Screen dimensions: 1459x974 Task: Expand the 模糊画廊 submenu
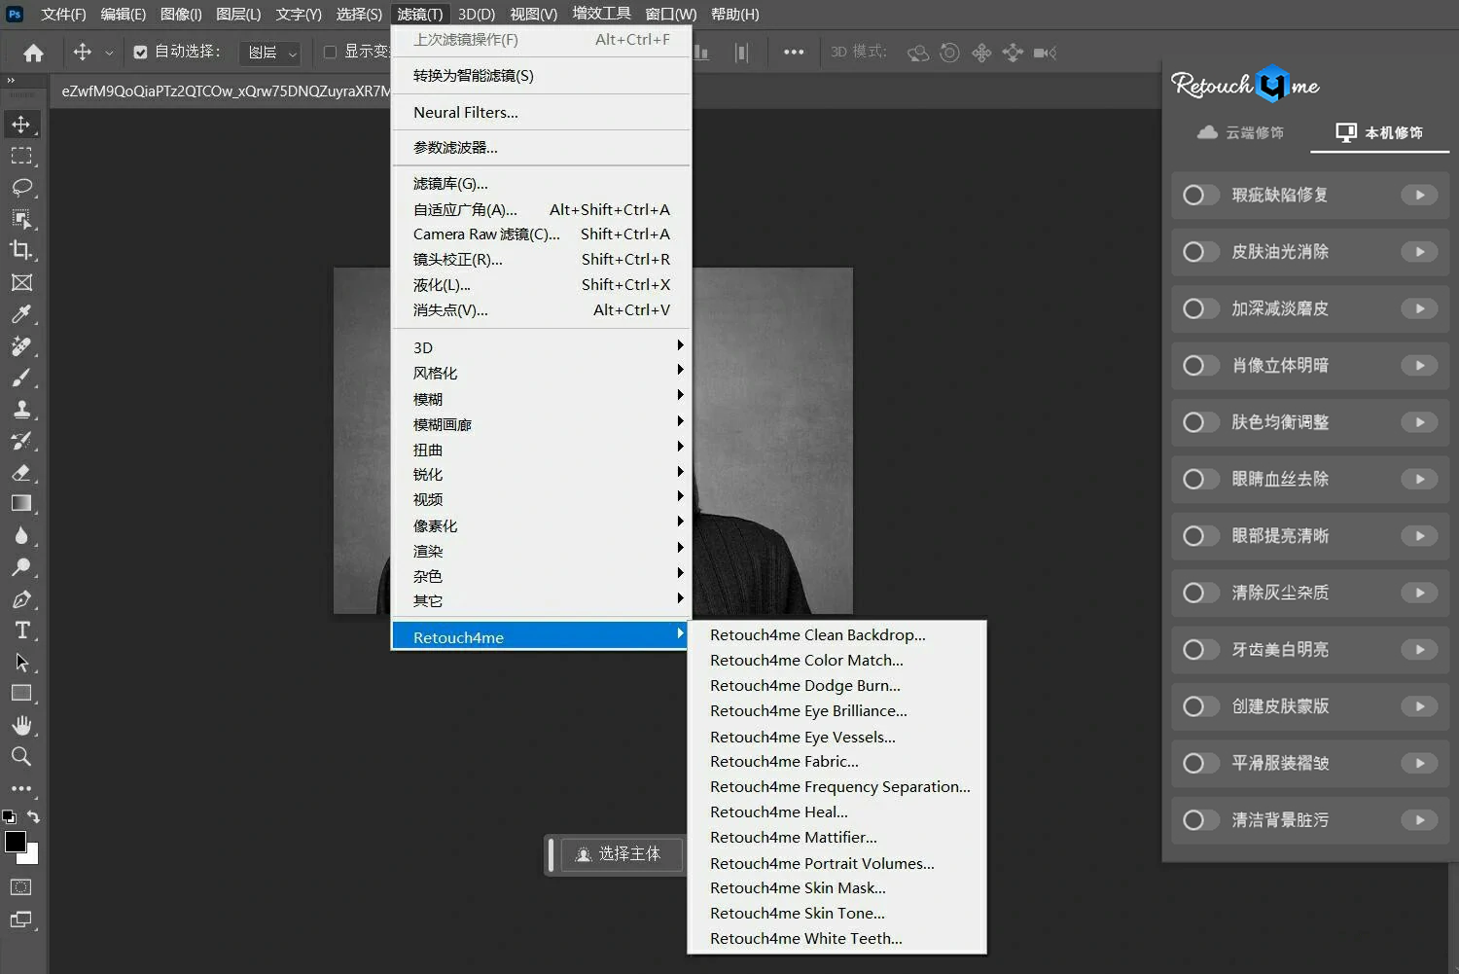point(541,424)
